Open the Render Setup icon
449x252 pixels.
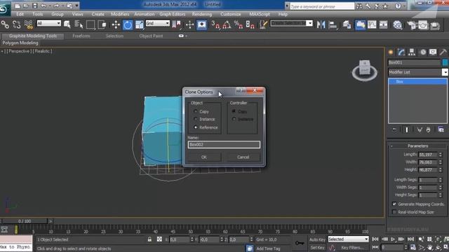click(x=411, y=25)
